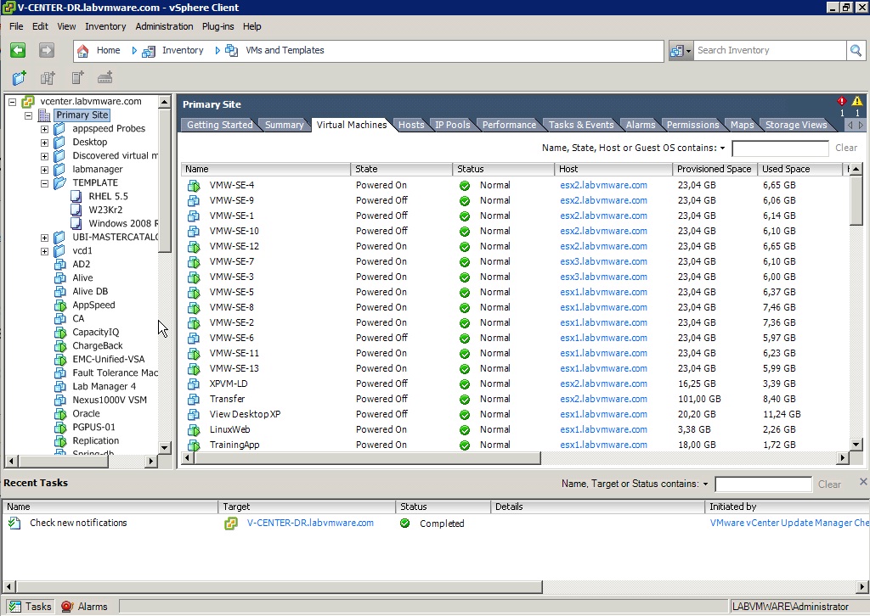Screen dimensions: 870x616
Task: Click Clear button in Recent Tasks
Action: tap(829, 484)
